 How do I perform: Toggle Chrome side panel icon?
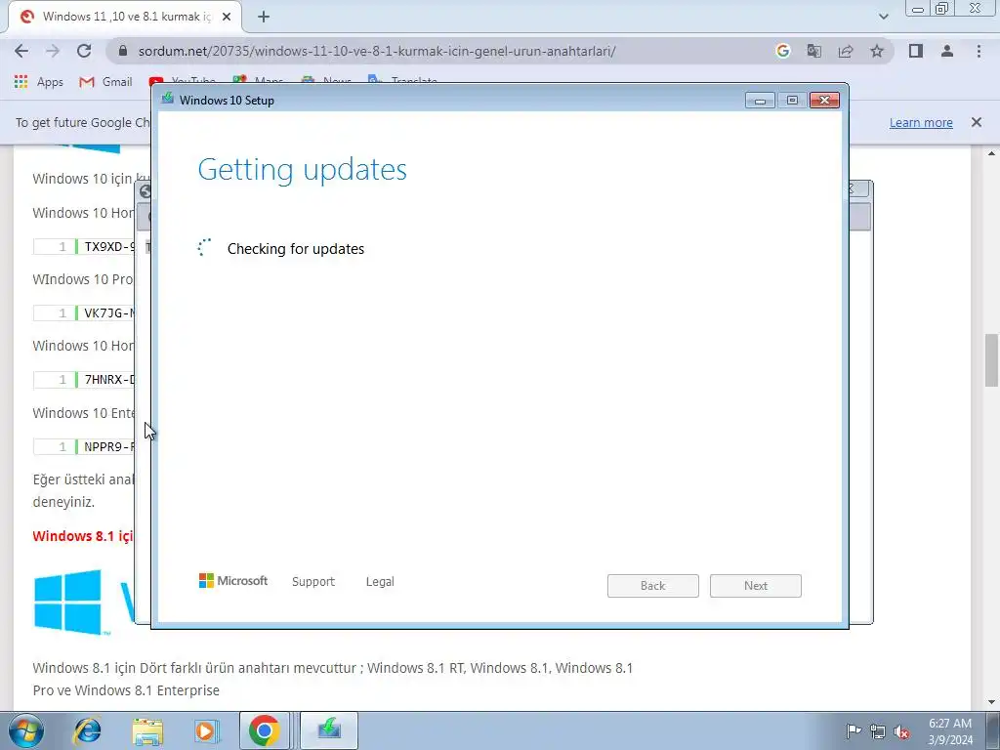coord(916,51)
